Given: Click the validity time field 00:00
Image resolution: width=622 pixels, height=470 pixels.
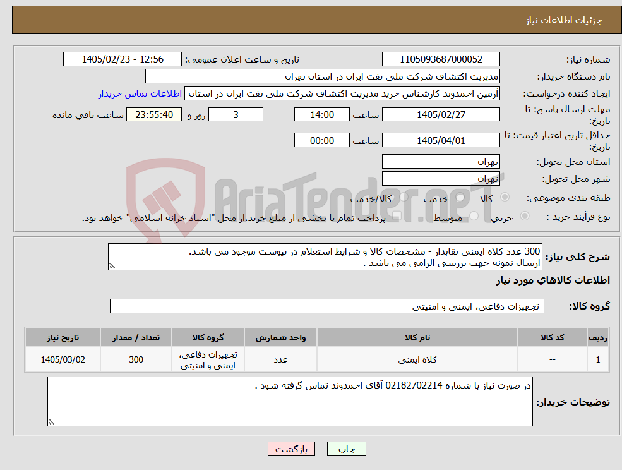Looking at the screenshot, I should click(x=321, y=140).
